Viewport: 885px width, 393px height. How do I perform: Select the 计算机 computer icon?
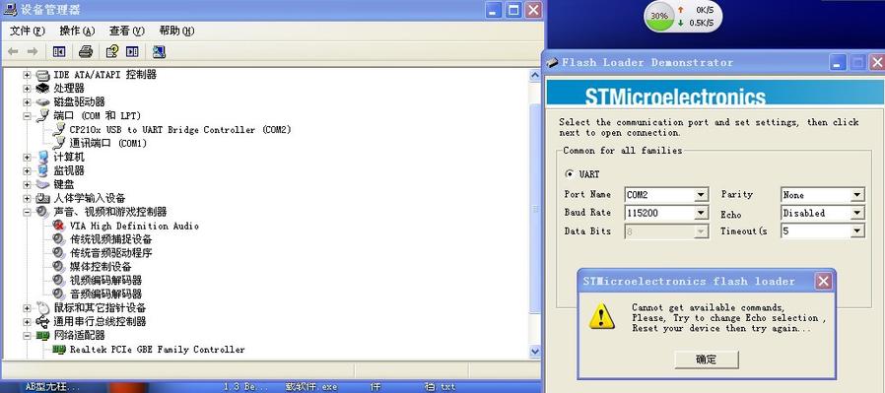(x=43, y=158)
